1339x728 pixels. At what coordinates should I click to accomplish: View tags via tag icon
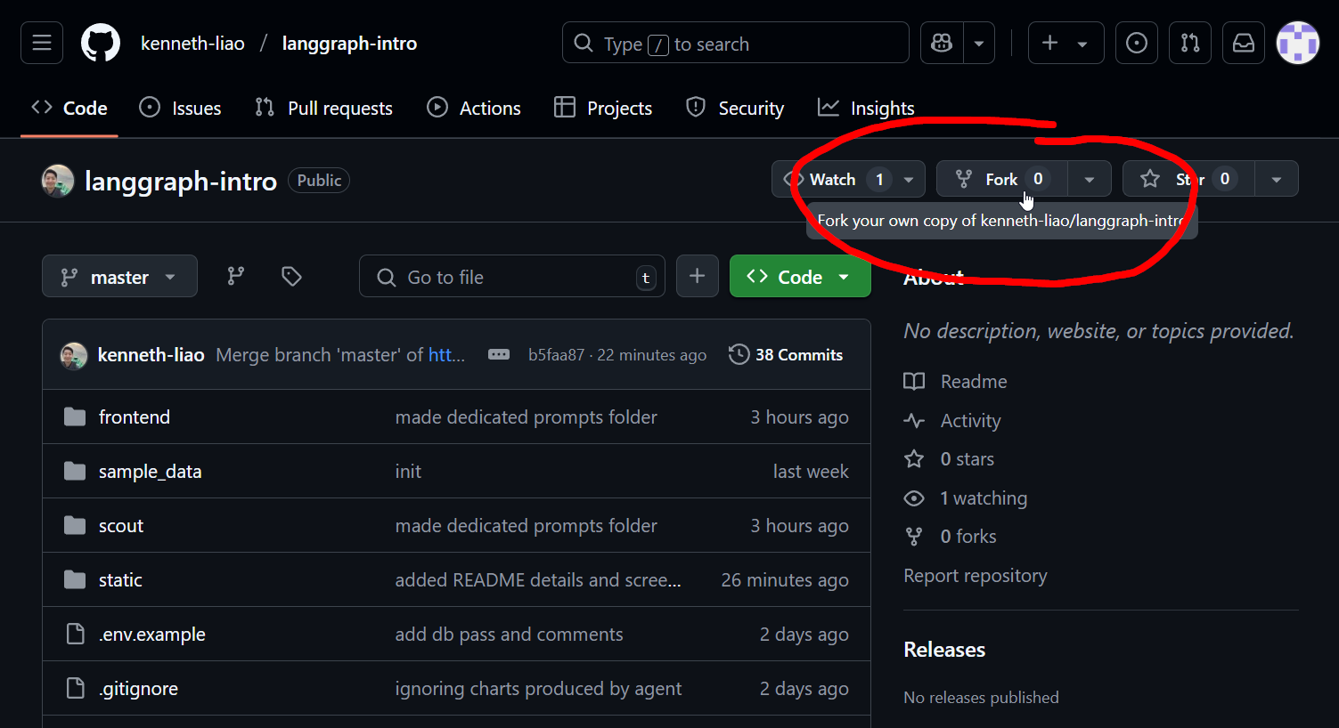pyautogui.click(x=291, y=277)
